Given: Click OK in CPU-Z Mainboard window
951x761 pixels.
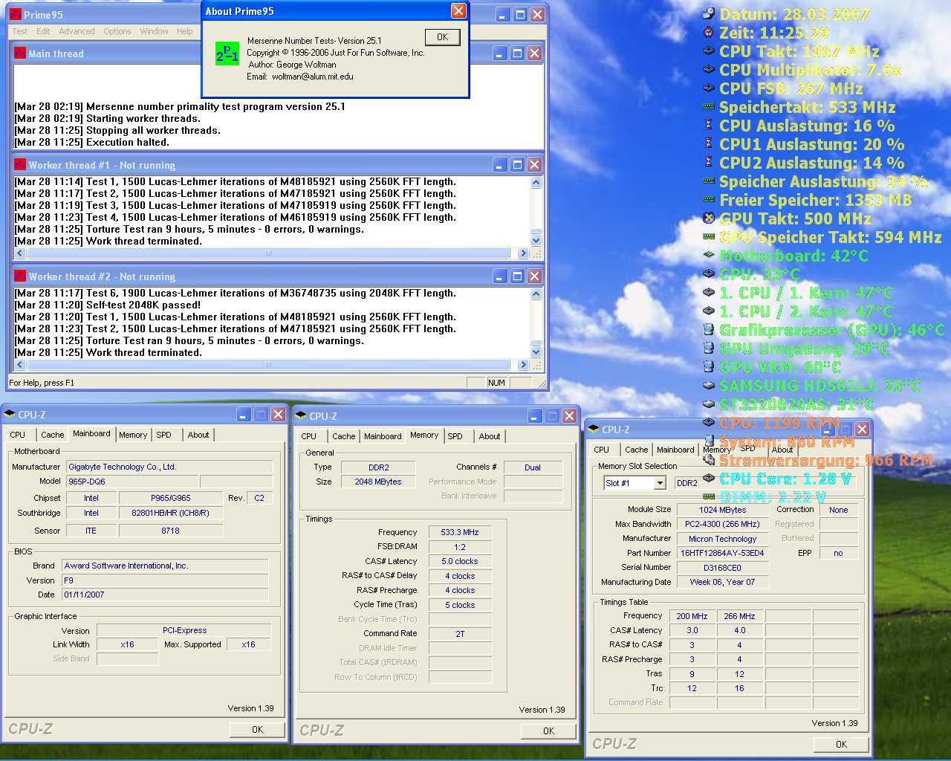Looking at the screenshot, I should 257,730.
